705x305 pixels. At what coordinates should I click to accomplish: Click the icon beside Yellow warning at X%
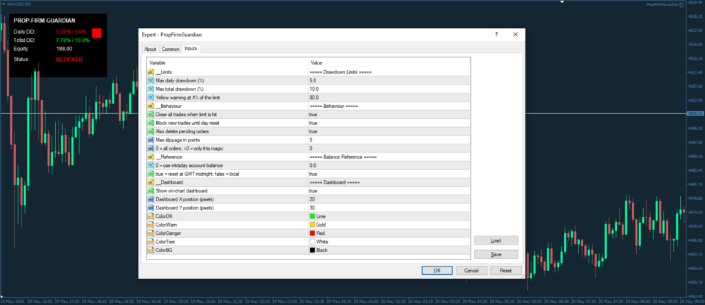click(151, 98)
